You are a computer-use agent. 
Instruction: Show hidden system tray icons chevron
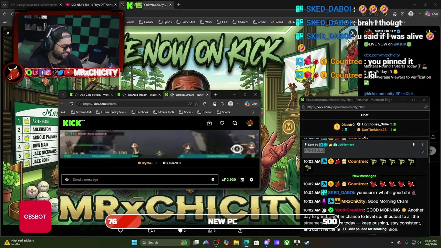coord(392,242)
